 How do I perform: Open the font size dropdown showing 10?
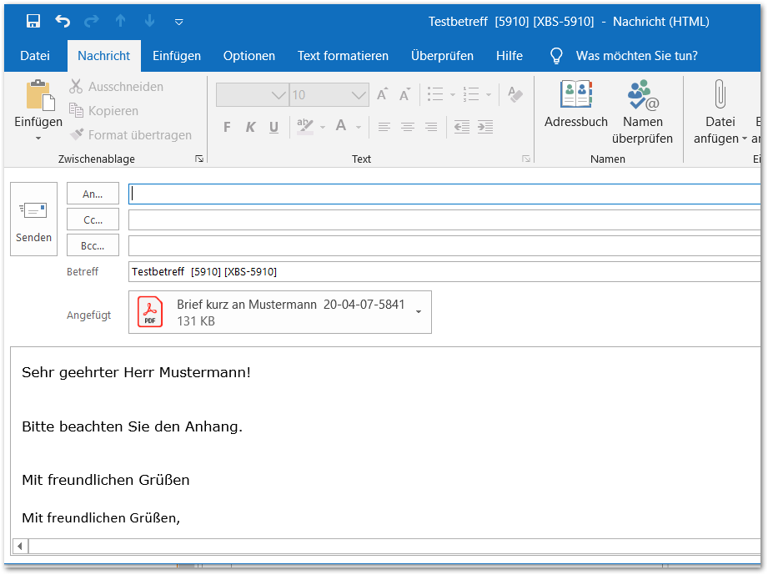pos(359,95)
